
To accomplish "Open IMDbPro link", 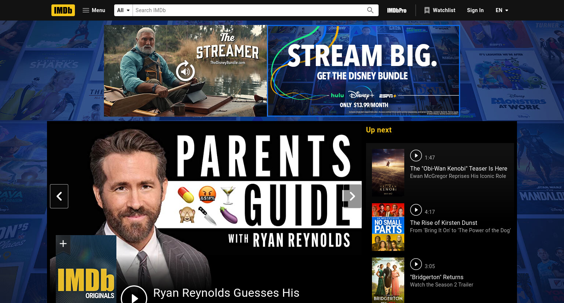I will tap(397, 10).
